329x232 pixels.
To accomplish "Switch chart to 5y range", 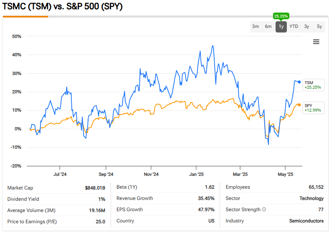I will (319, 26).
